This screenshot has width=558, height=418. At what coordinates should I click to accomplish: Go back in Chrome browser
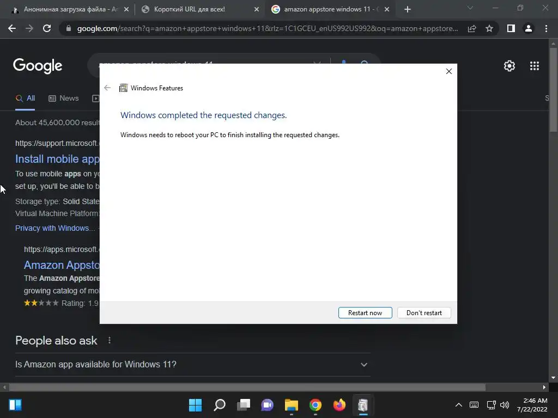click(12, 28)
